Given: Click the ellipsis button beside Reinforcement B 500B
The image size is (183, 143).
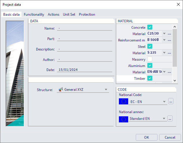Looking at the screenshot, I should pos(169,40).
